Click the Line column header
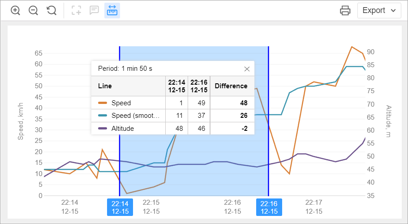 (x=105, y=86)
